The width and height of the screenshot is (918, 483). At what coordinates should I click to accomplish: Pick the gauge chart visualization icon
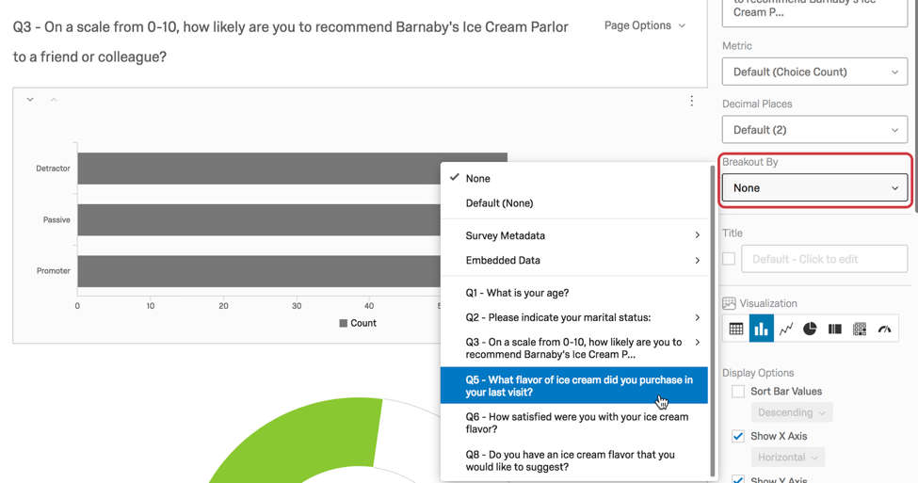click(885, 329)
